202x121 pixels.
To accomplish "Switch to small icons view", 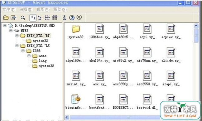I will [x=40, y=18].
